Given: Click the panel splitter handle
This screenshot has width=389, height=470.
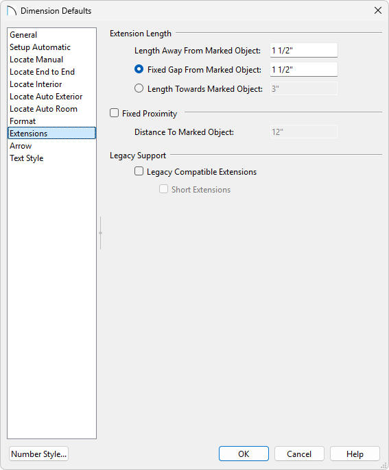Looking at the screenshot, I should point(101,233).
